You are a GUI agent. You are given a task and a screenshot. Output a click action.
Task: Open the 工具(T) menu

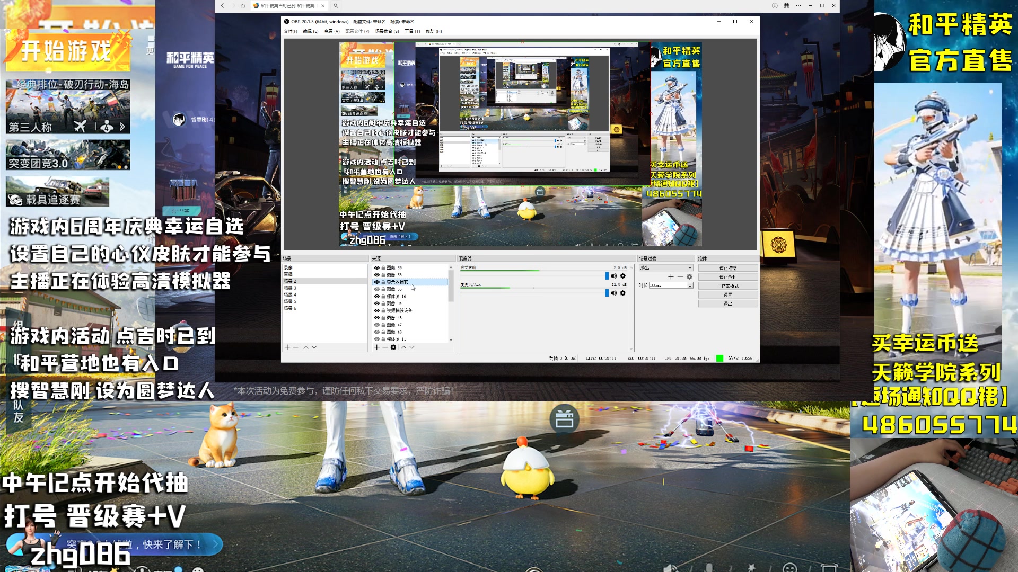[x=412, y=31]
